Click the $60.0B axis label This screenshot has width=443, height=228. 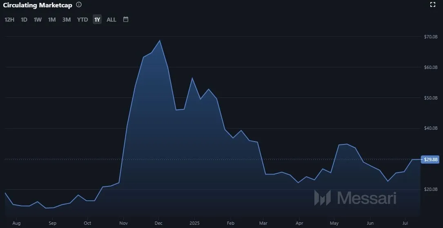pos(431,67)
